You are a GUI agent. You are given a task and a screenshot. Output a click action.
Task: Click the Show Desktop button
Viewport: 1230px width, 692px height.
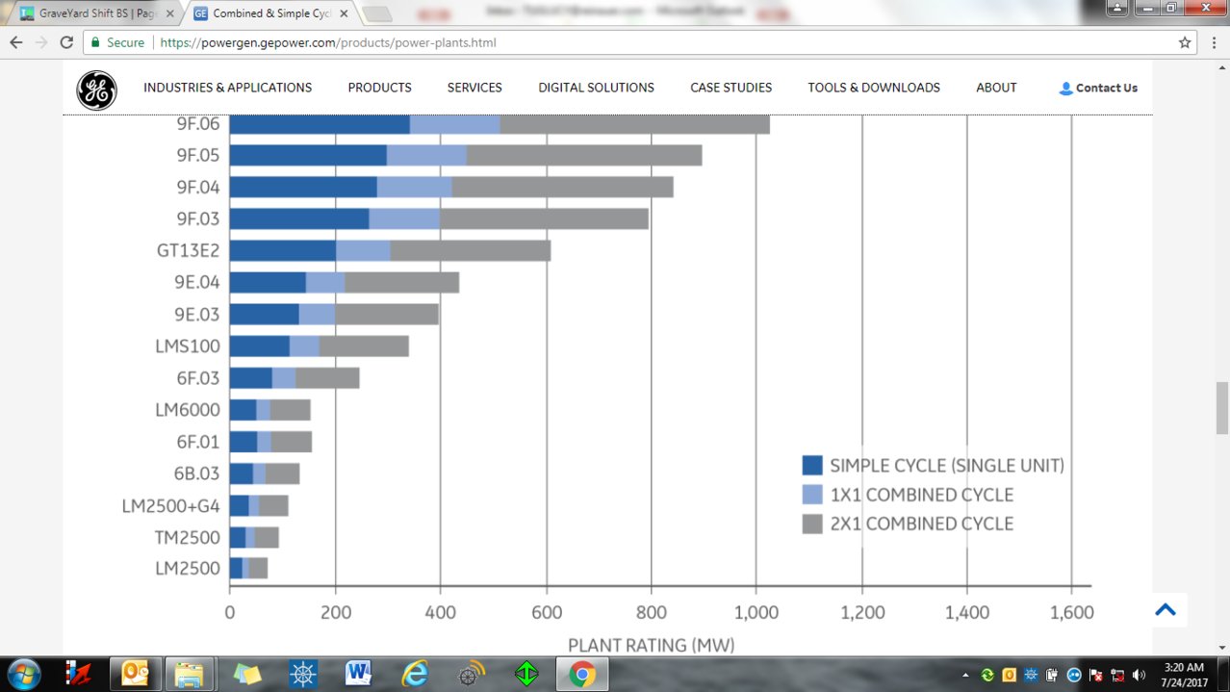point(1223,675)
